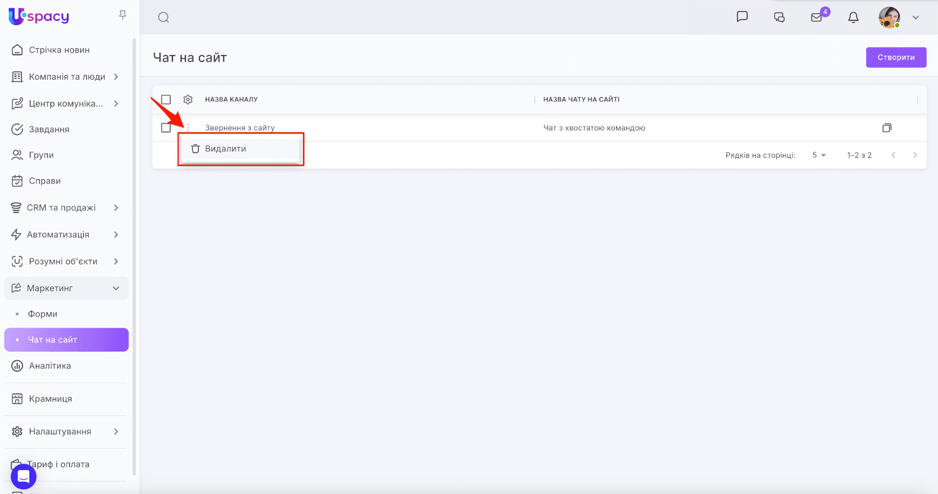The image size is (938, 494).
Task: Expand the CRM та продажі section
Action: click(116, 207)
